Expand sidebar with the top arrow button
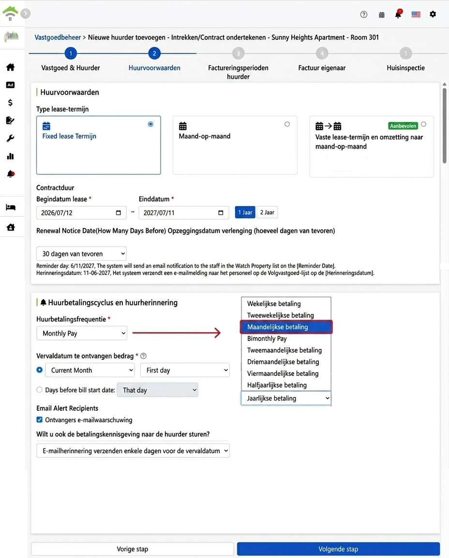Image resolution: width=449 pixels, height=558 pixels. tap(26, 14)
